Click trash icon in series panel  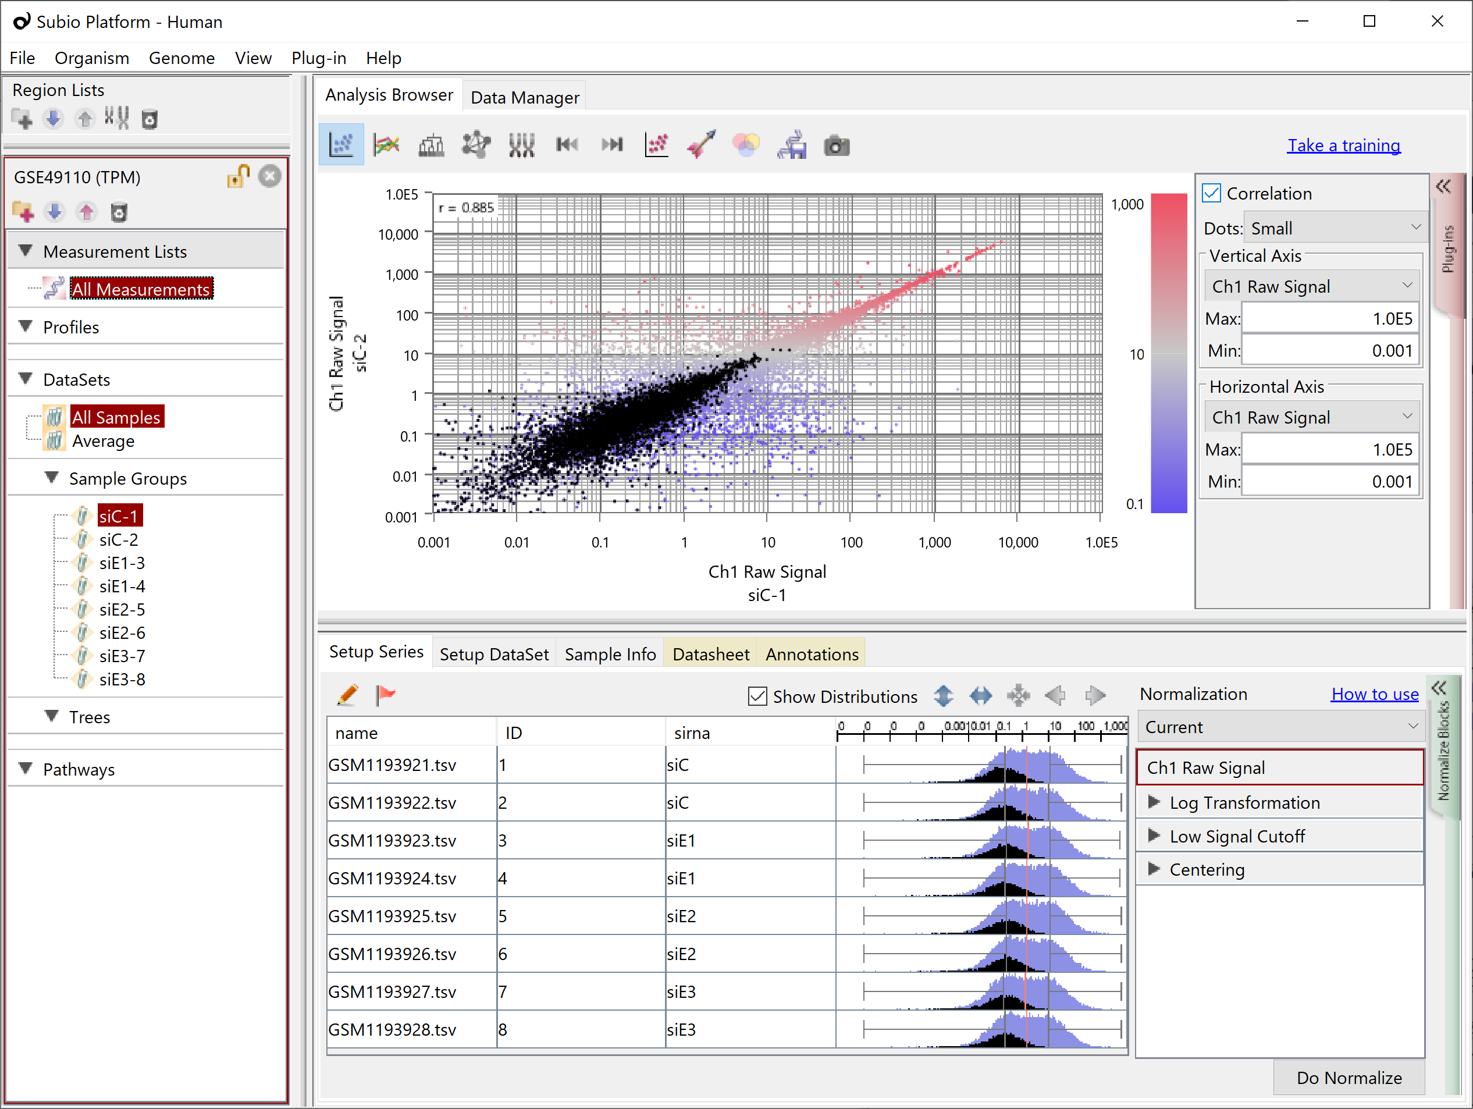(x=119, y=212)
